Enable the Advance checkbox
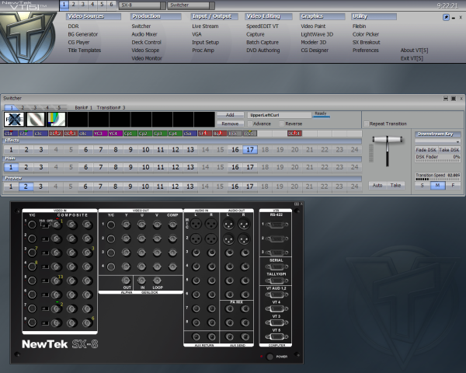The height and width of the screenshot is (373, 466). point(250,124)
